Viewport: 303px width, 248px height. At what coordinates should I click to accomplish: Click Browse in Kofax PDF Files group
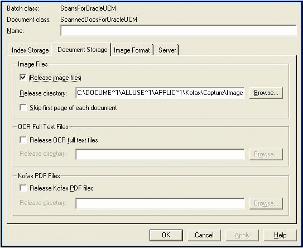tap(266, 203)
